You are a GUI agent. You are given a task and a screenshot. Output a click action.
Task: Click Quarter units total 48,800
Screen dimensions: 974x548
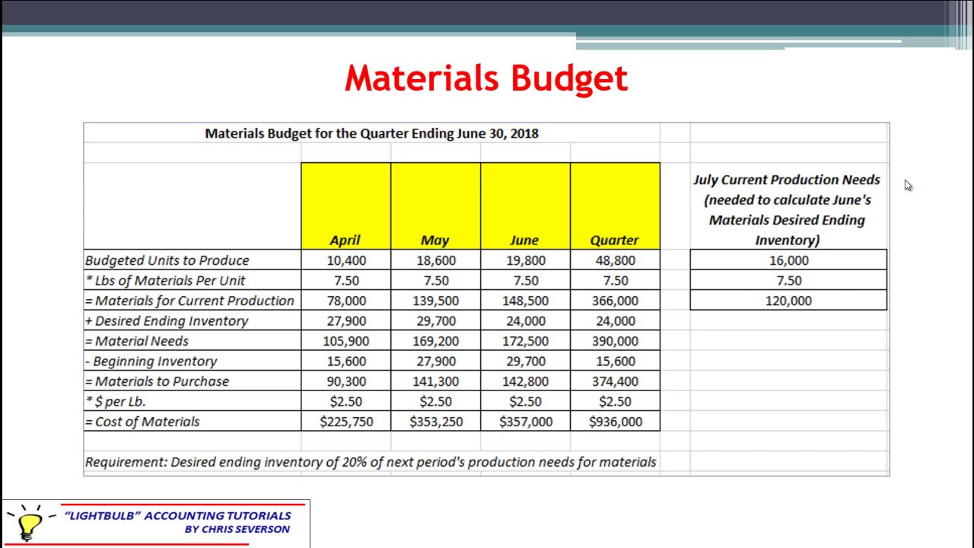pos(615,260)
